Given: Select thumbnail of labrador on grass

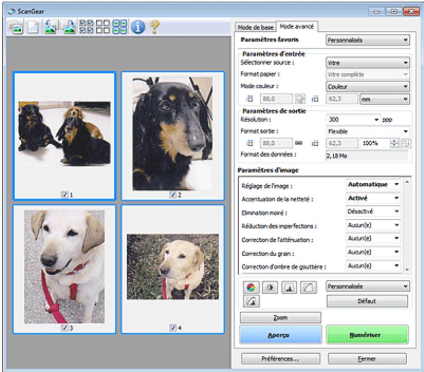Looking at the screenshot, I should [x=173, y=269].
